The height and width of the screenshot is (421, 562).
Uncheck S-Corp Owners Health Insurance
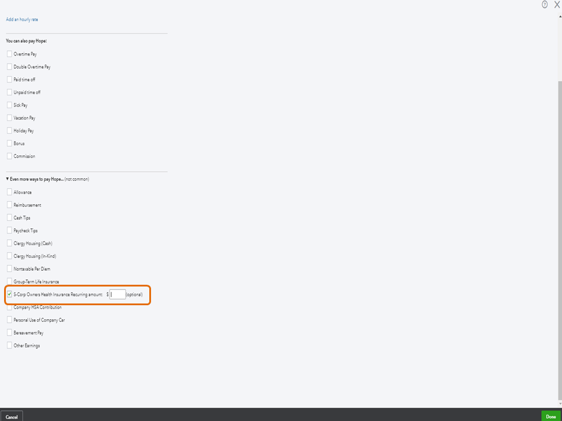(x=9, y=294)
